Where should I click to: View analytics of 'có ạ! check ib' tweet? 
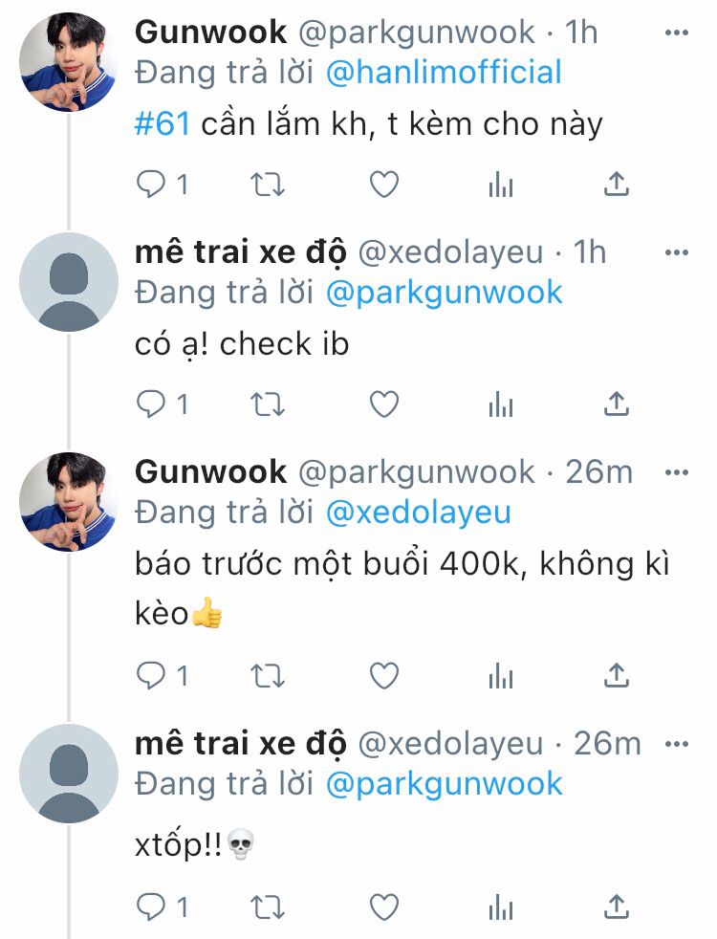(500, 404)
